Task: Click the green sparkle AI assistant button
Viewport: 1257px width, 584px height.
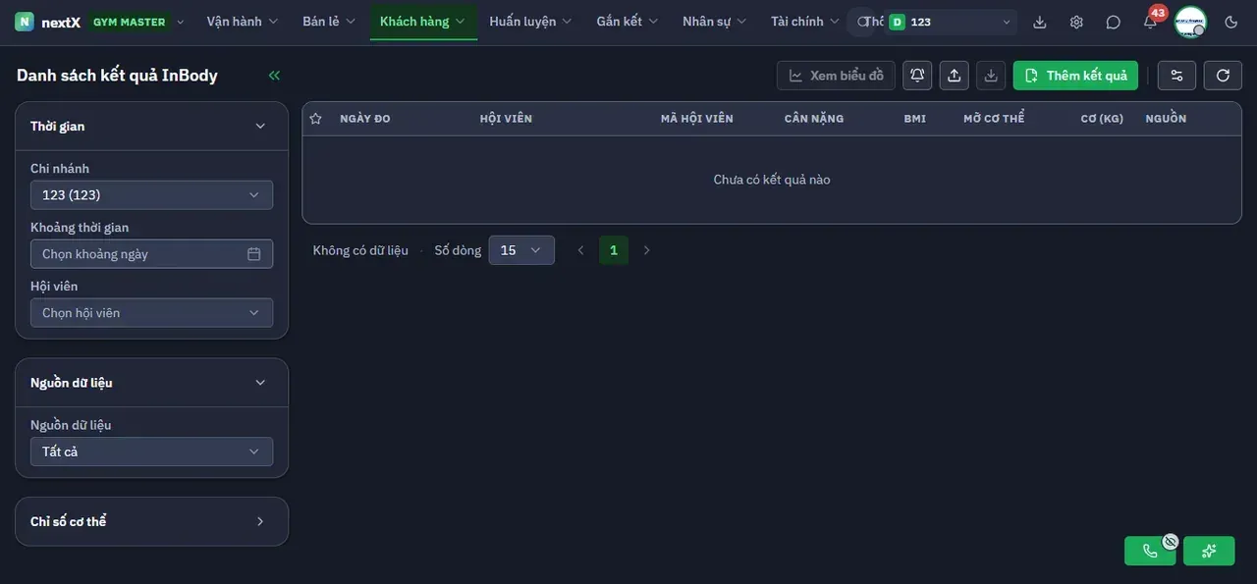Action: pos(1209,551)
